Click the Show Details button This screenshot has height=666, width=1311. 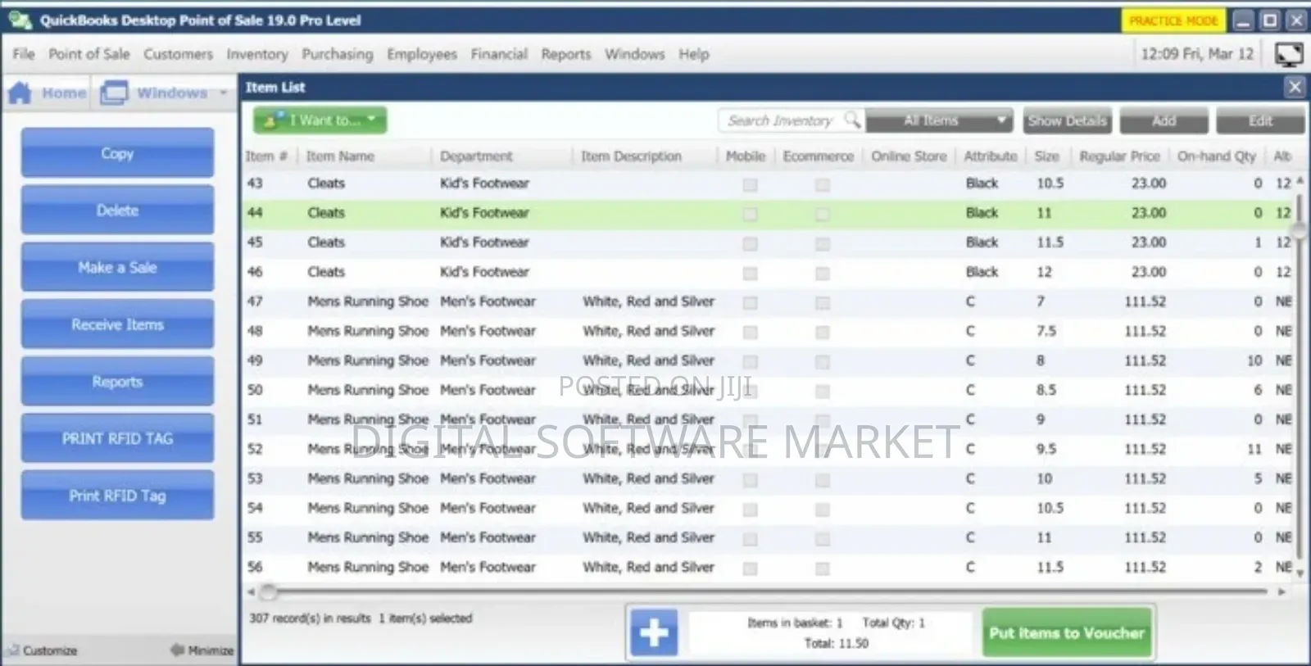pyautogui.click(x=1067, y=120)
